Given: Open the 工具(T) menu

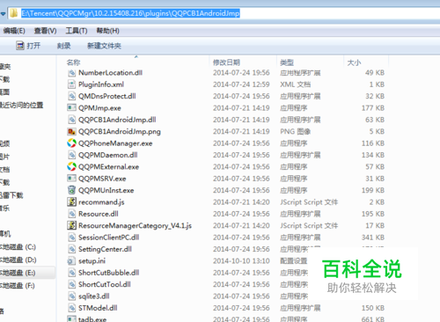Looking at the screenshot, I should (77, 31).
